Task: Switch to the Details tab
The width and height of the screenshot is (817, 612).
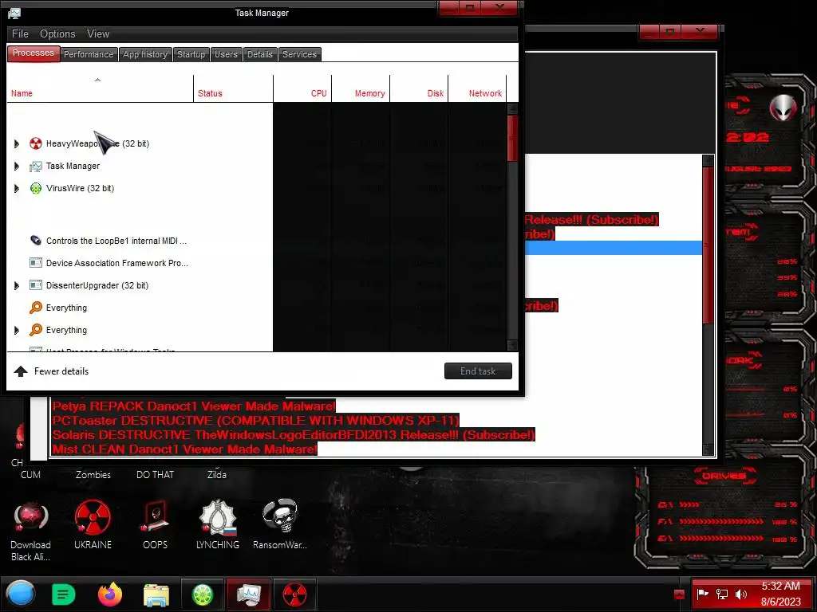Action: pos(259,54)
